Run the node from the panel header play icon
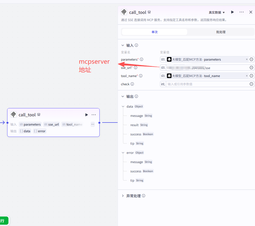The width and height of the screenshot is (255, 226). pos(232,12)
